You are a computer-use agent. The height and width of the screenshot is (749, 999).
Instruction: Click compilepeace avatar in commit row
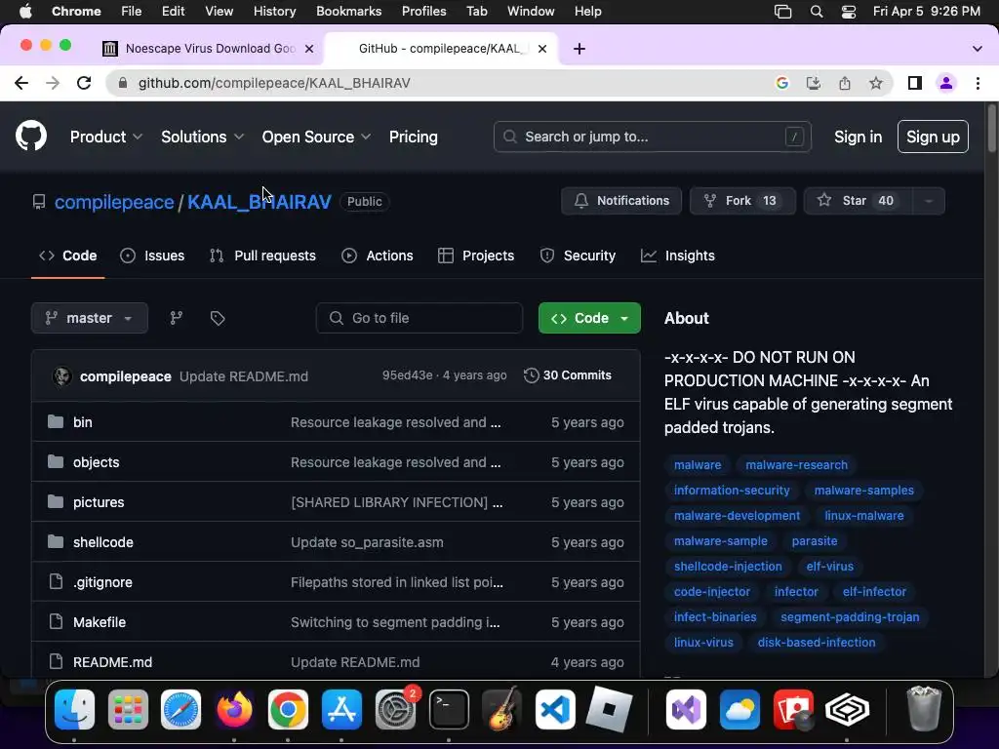click(61, 375)
